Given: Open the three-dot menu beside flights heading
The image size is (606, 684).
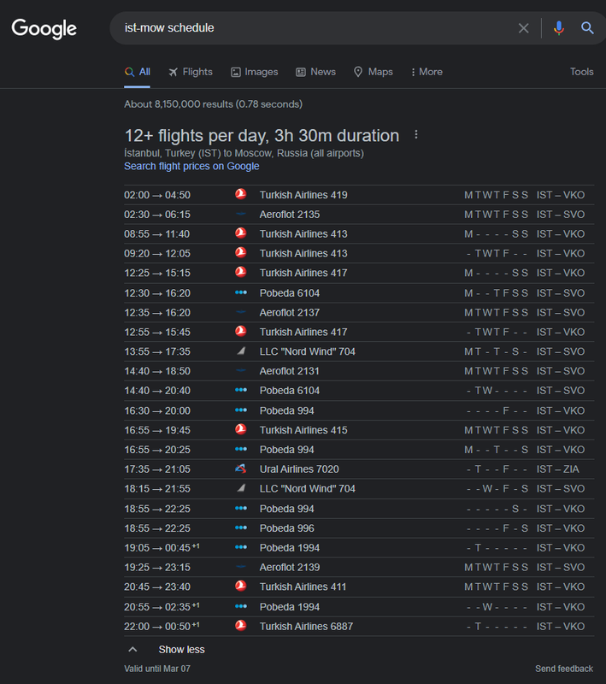Looking at the screenshot, I should tap(416, 135).
